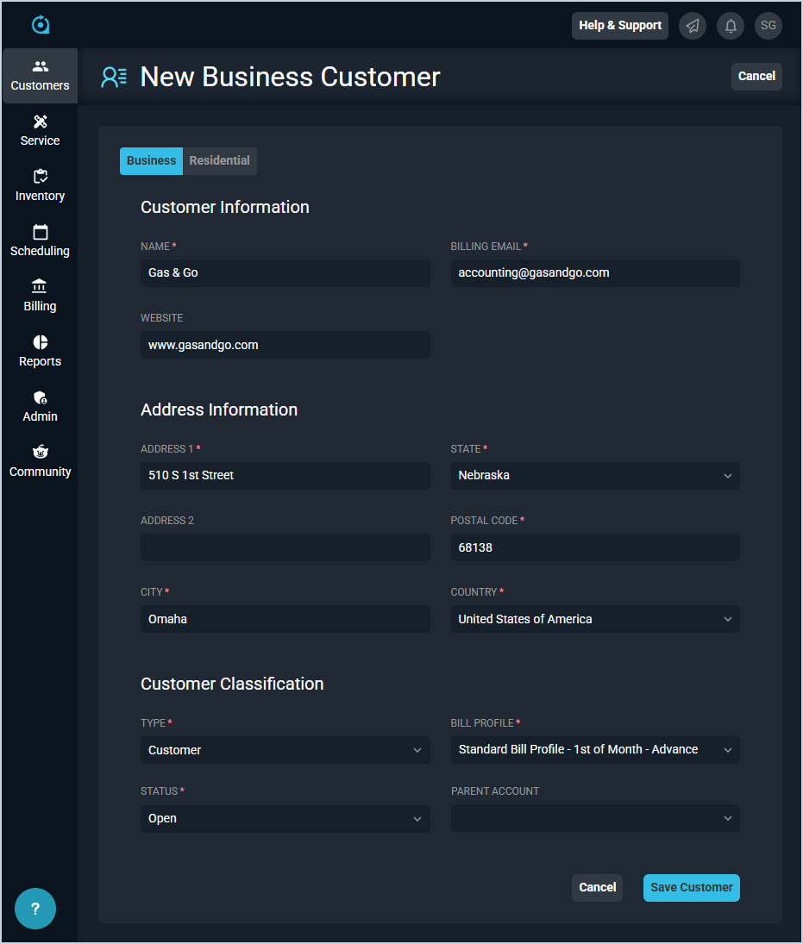Open the round help question mark button
Screen dimensions: 803x944
(35, 909)
